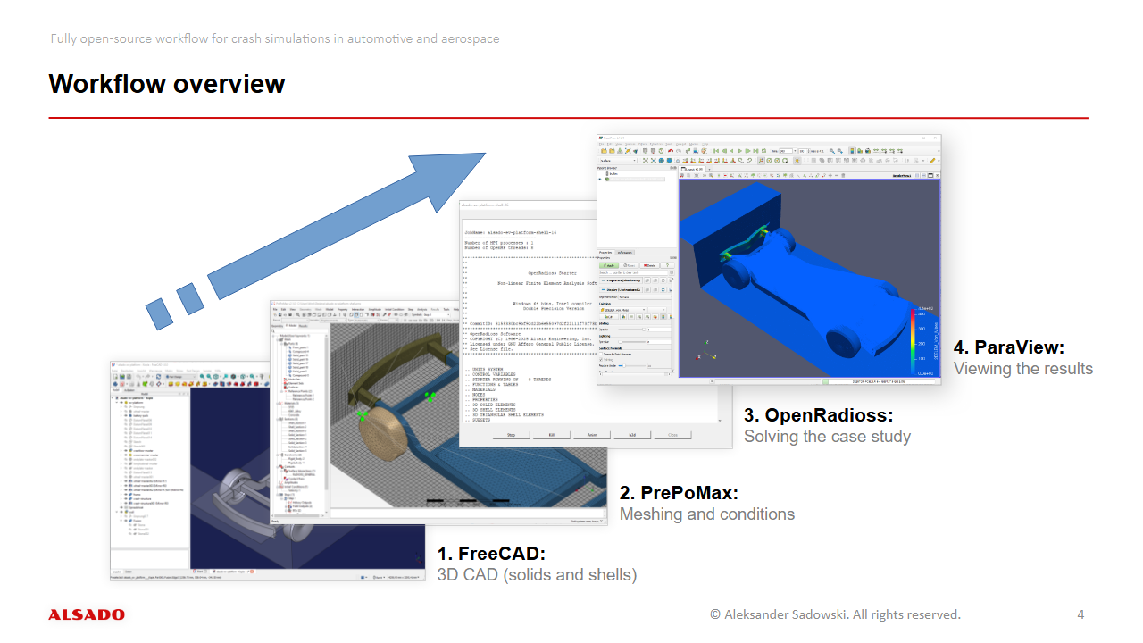Add a new layout tab with plus in ParaView
1143x643 pixels.
709,169
